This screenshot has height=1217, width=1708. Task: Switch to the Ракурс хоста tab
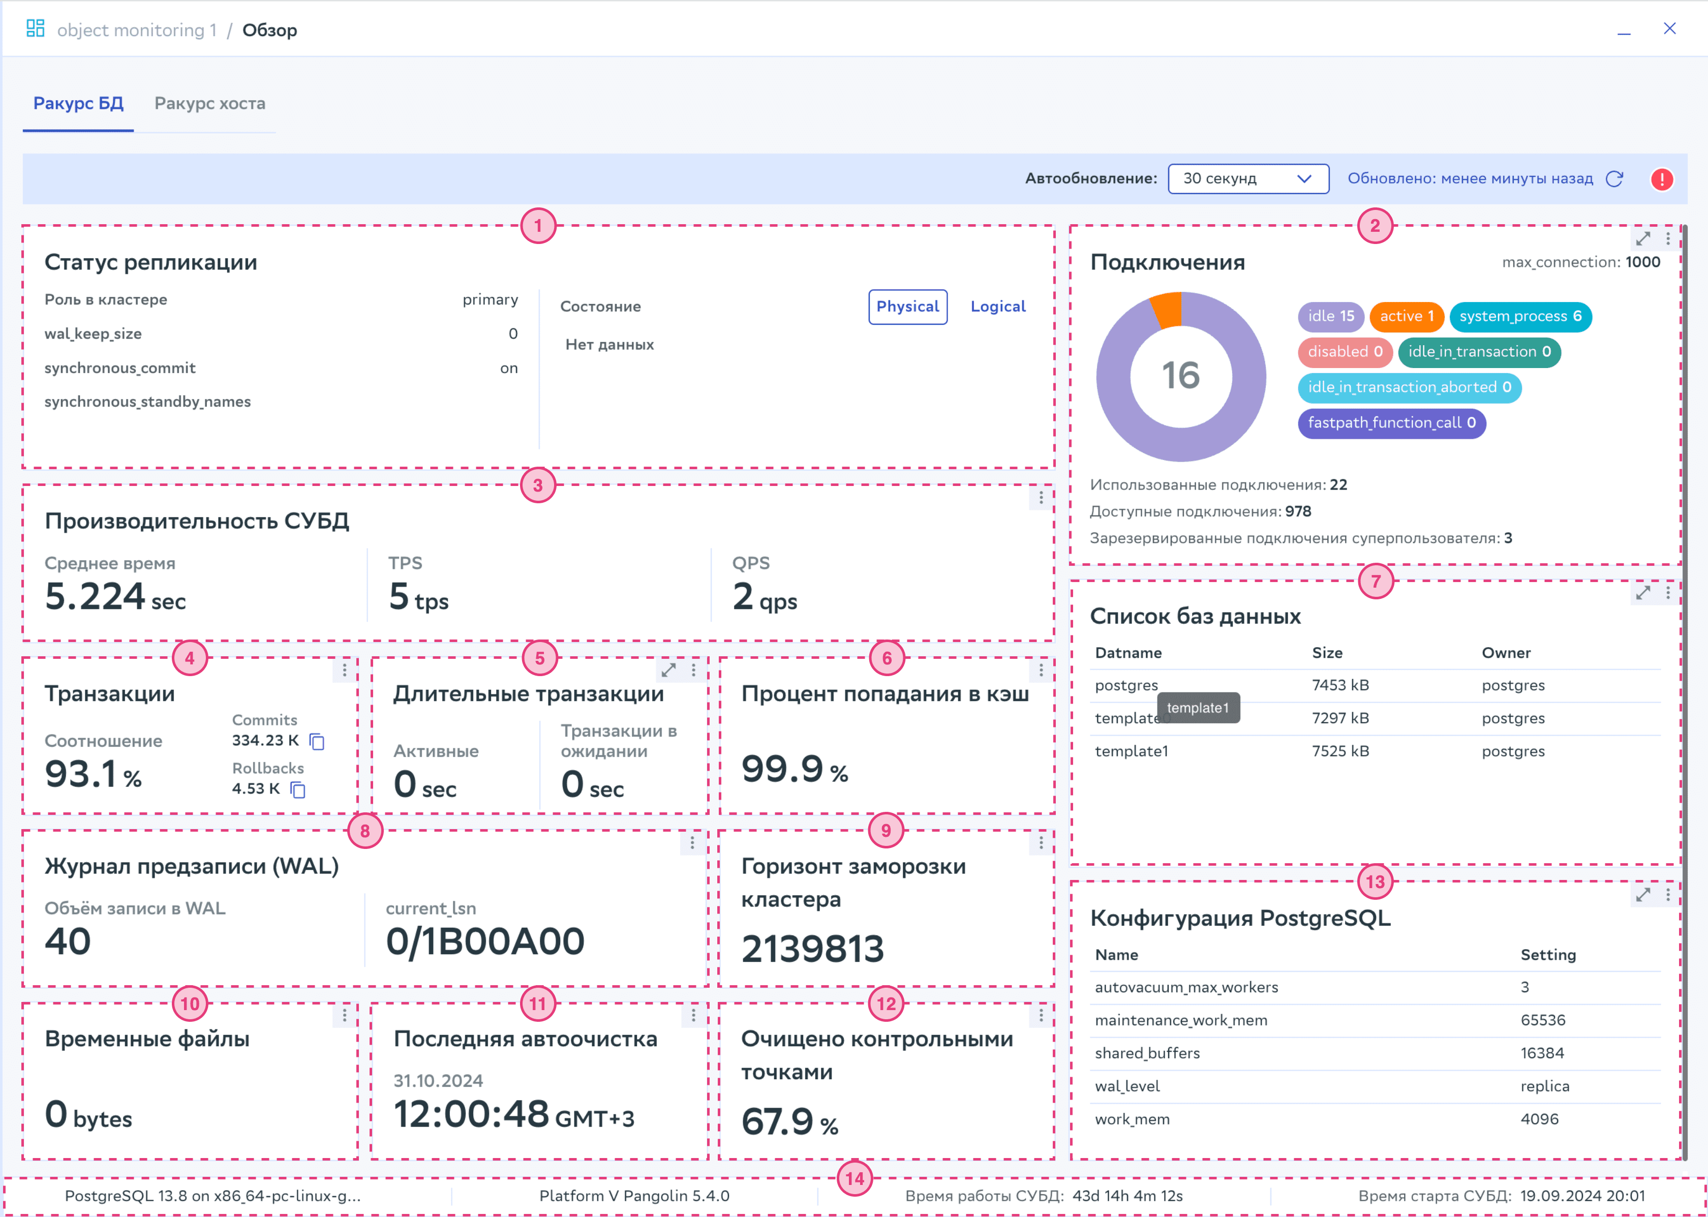(x=210, y=103)
